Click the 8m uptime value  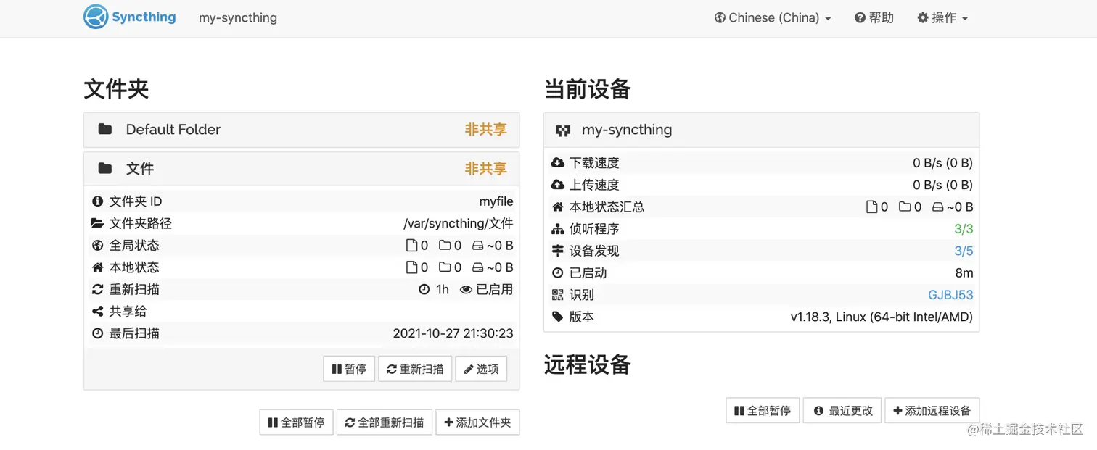click(964, 273)
